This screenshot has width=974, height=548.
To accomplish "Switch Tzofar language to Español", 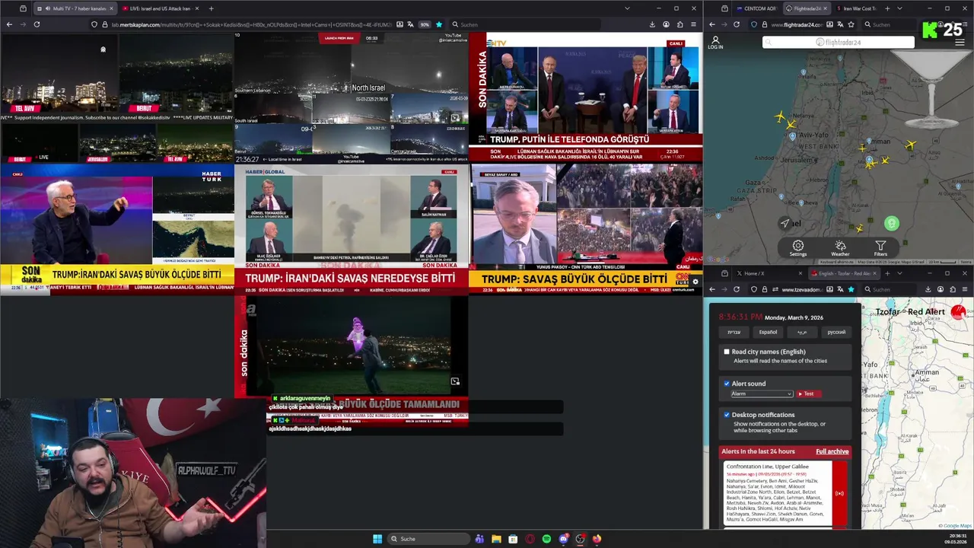I will (x=768, y=332).
